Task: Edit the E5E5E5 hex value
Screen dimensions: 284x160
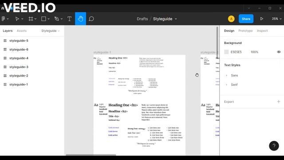Action: coord(236,52)
